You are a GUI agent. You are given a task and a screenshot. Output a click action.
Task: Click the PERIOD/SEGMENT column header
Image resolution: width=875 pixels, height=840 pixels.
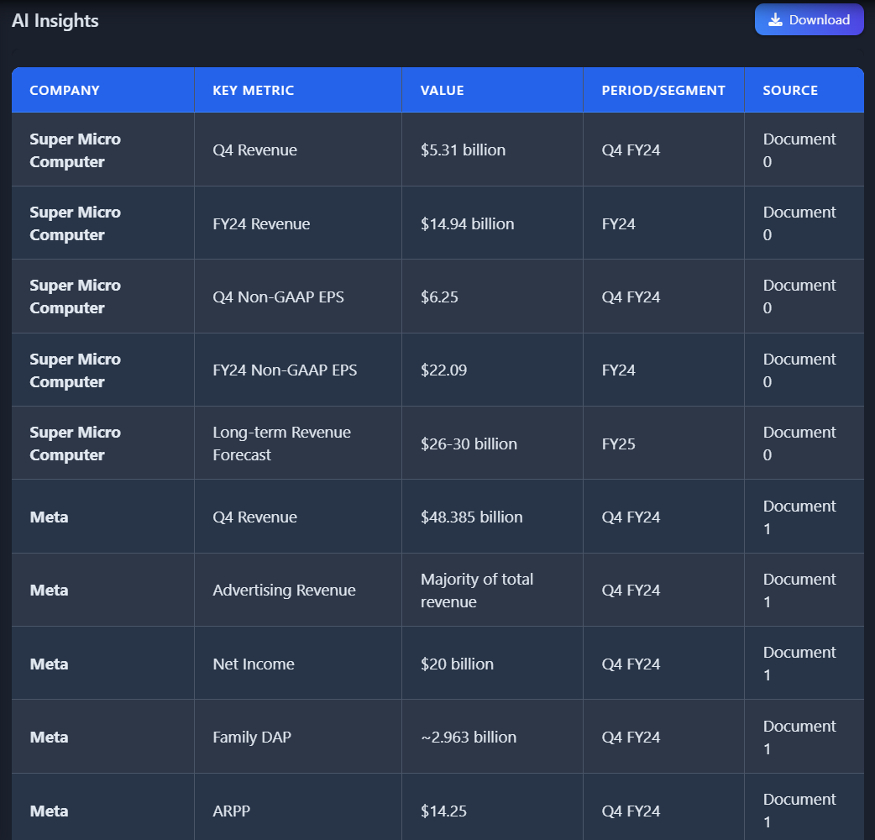click(x=663, y=91)
